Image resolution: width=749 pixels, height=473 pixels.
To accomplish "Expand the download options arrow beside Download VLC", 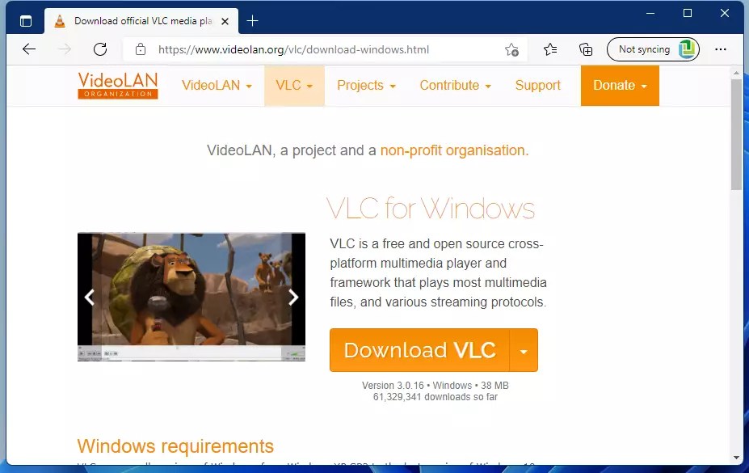I will click(x=524, y=350).
